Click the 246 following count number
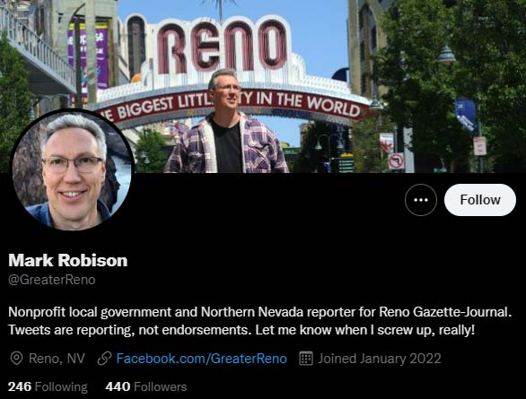 20,386
